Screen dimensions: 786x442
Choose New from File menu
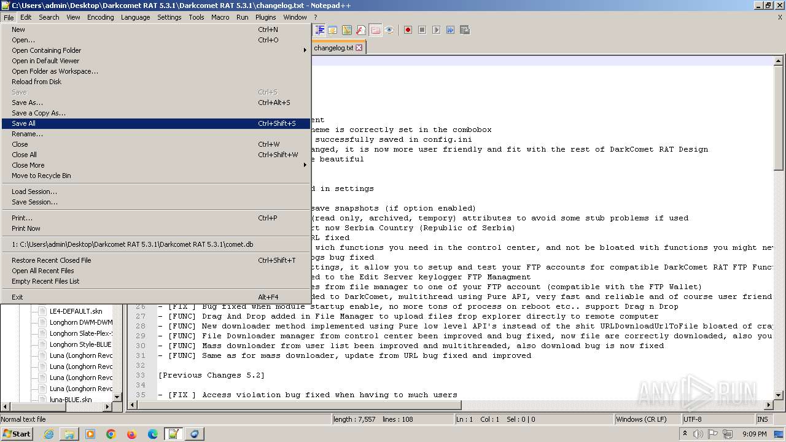coord(156,29)
